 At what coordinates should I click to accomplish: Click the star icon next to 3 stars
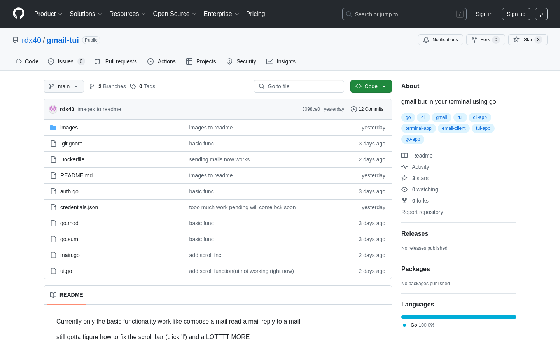[404, 178]
